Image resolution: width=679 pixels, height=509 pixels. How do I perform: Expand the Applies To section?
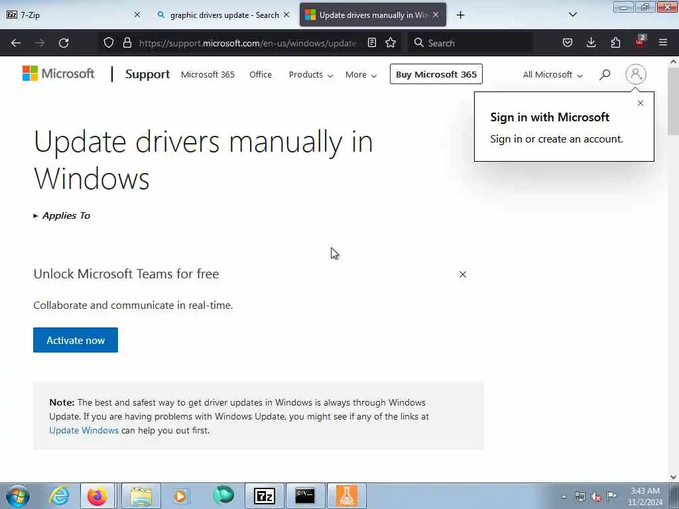tap(62, 215)
